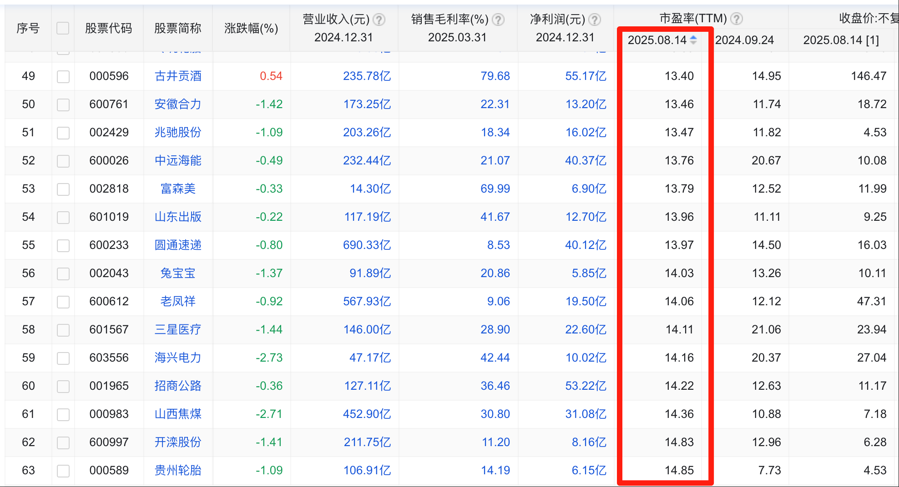Select change value 0.54 in red

(271, 76)
